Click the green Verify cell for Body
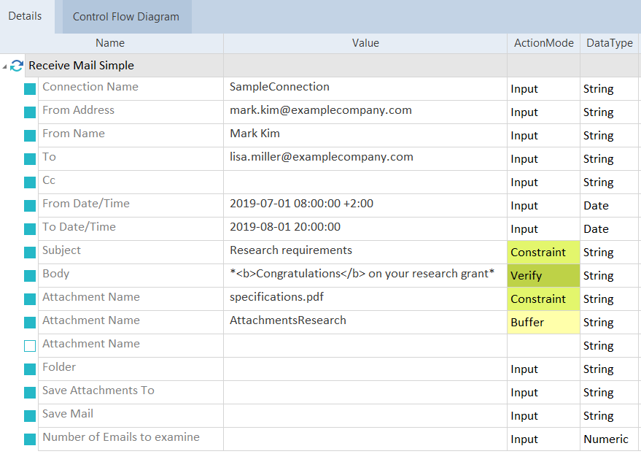Viewport: 641px width, 454px height. [543, 276]
